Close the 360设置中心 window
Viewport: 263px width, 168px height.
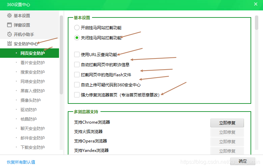tap(256, 4)
